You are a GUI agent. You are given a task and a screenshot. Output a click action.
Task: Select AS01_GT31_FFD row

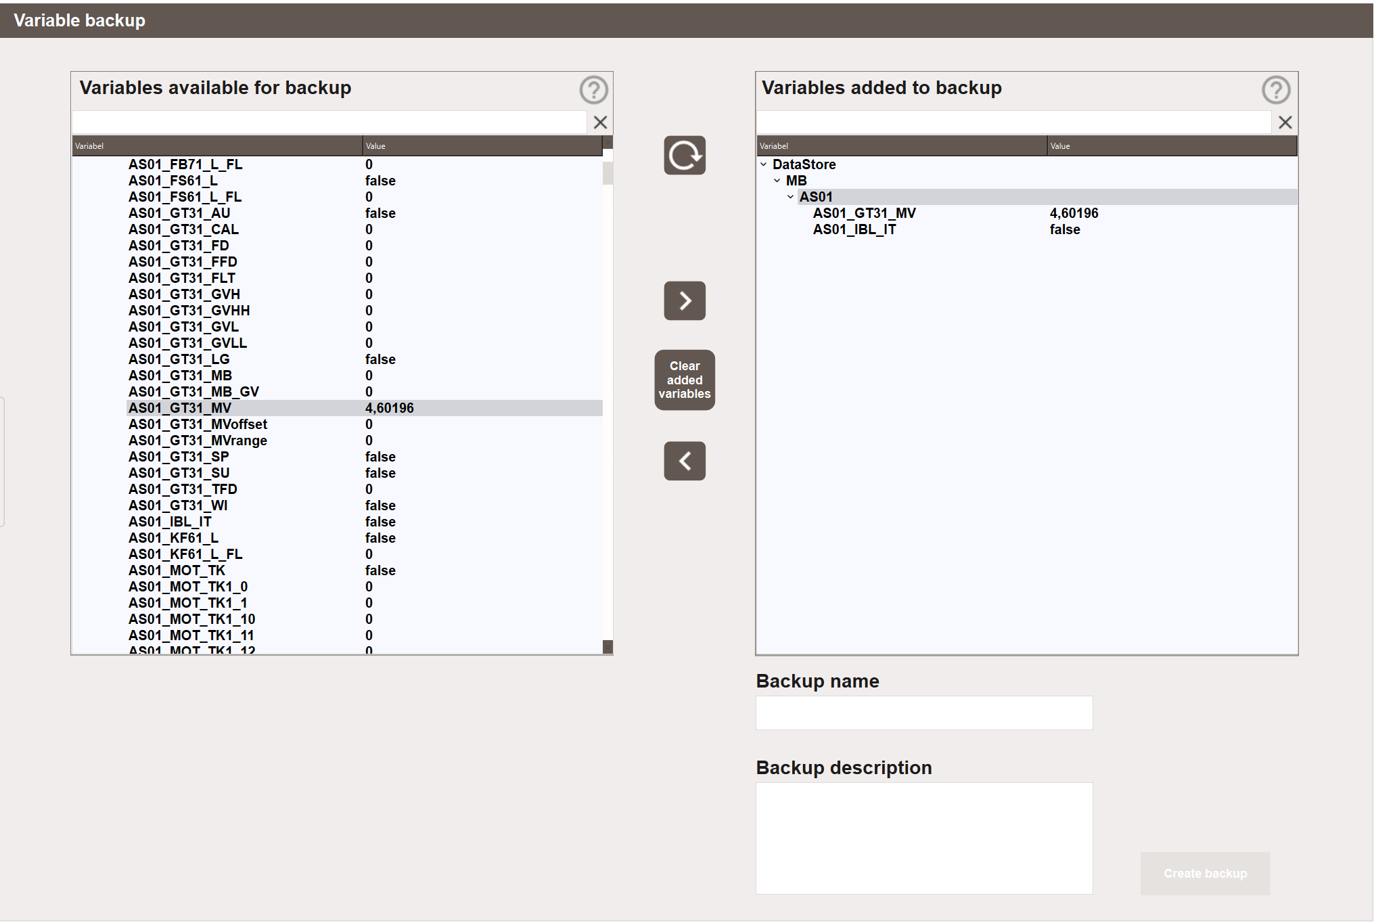point(364,262)
